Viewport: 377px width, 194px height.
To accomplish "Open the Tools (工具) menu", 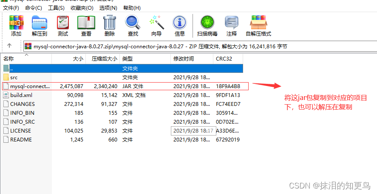I will tap(56, 8).
